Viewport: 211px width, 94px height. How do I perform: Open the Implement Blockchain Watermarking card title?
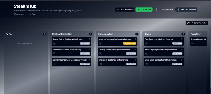tap(113, 60)
